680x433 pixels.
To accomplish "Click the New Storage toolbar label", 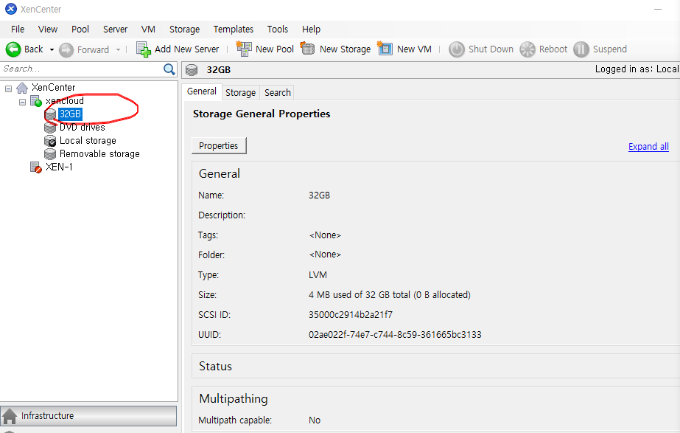I will [346, 49].
